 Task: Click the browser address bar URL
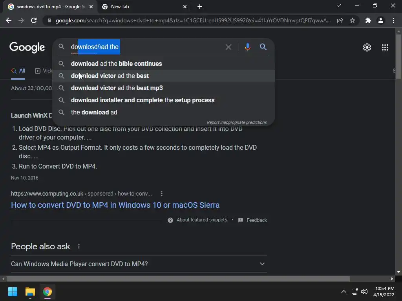point(193,20)
